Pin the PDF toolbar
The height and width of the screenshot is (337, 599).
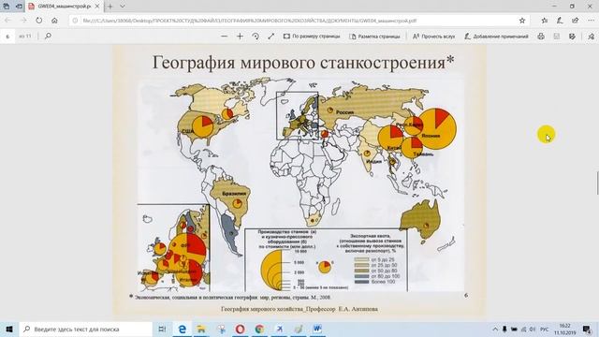point(591,37)
